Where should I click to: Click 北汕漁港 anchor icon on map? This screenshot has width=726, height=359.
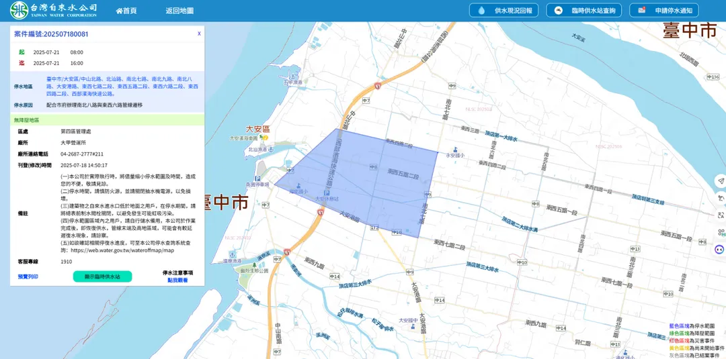click(x=272, y=150)
